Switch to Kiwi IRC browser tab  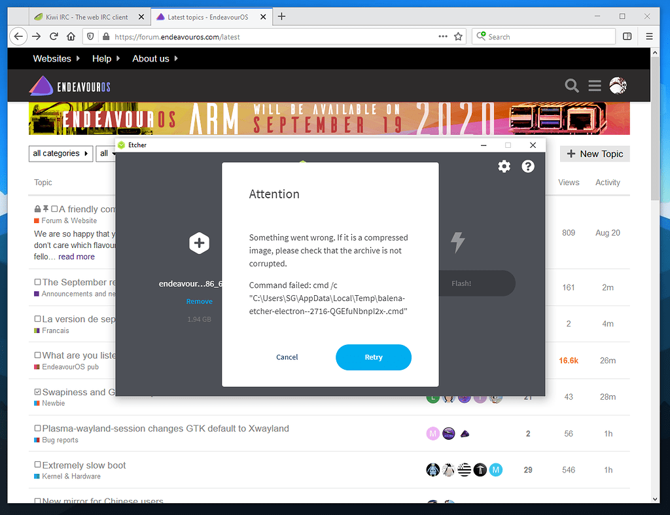[82, 16]
